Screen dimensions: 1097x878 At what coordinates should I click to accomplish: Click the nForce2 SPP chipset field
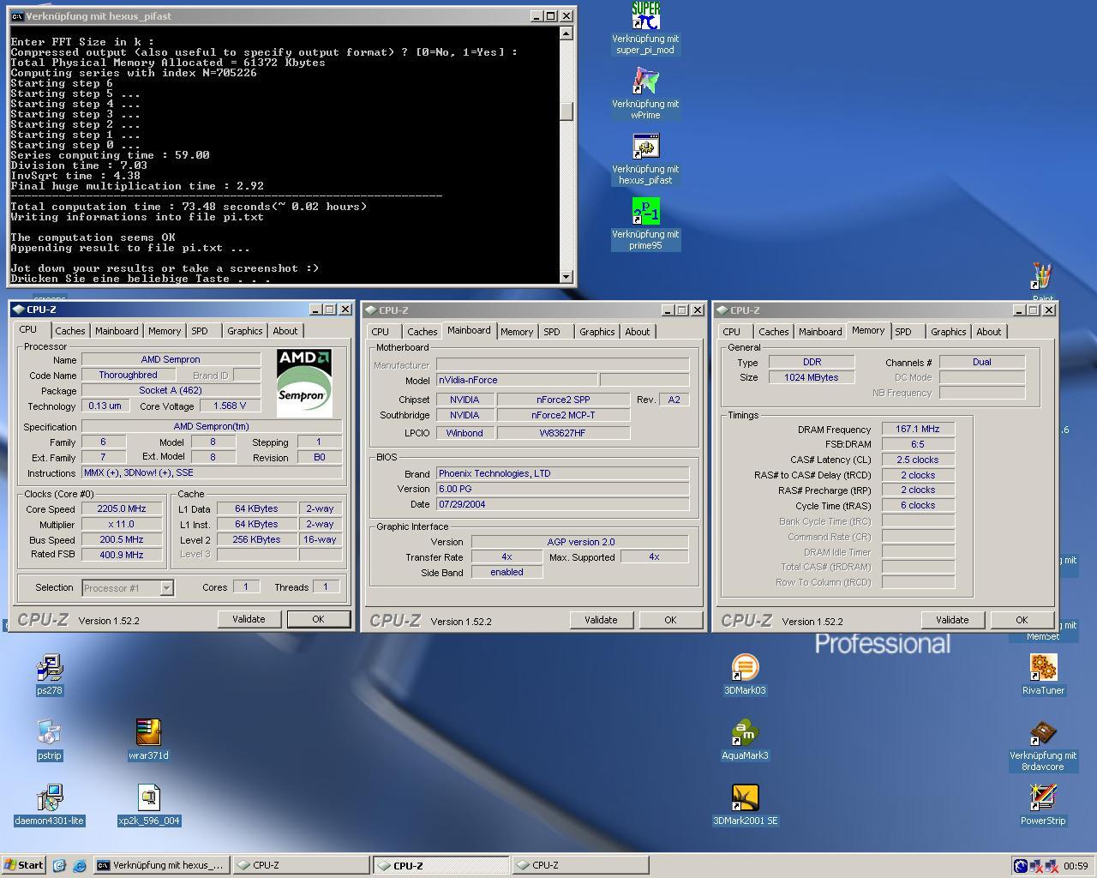[x=563, y=400]
